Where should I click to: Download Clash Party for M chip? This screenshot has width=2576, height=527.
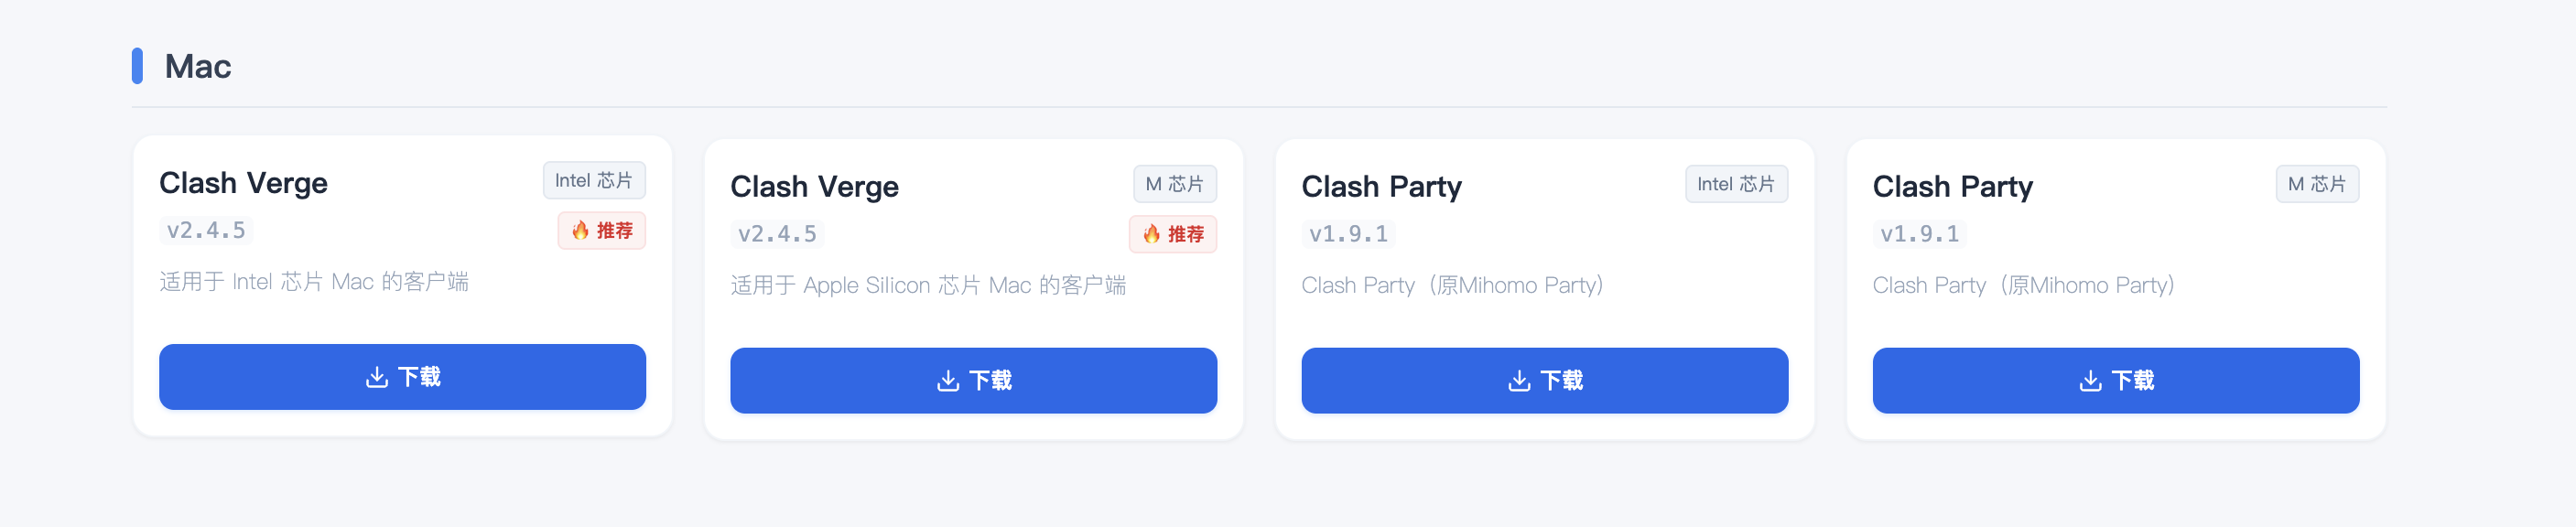[2115, 381]
